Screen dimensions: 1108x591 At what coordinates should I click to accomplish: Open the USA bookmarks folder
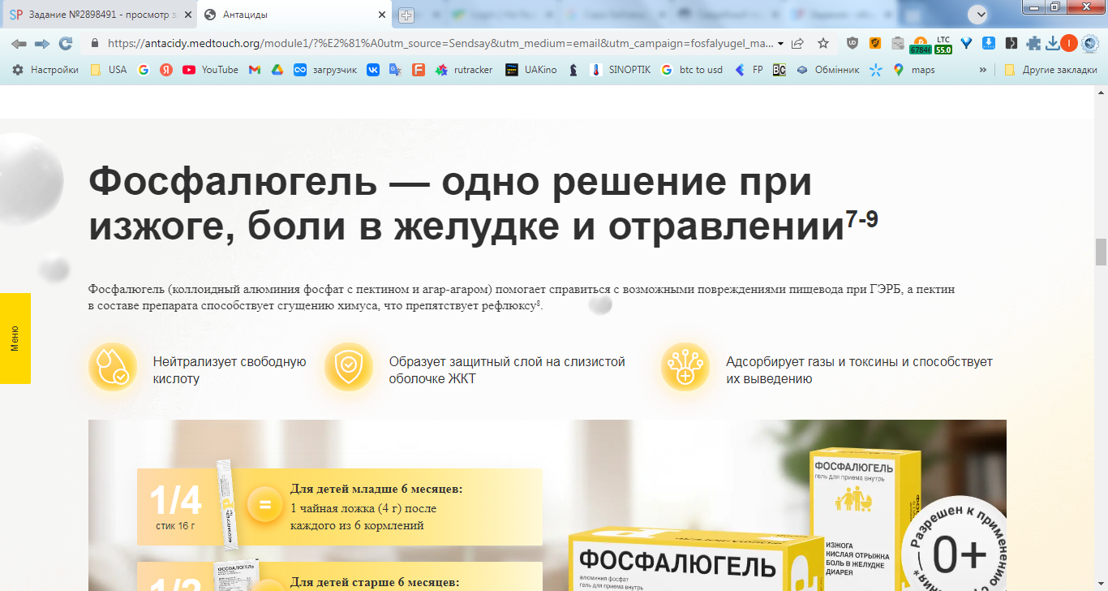(x=108, y=70)
